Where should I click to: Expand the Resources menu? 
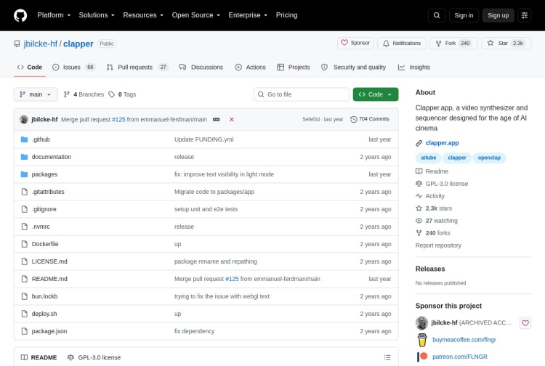pos(143,15)
